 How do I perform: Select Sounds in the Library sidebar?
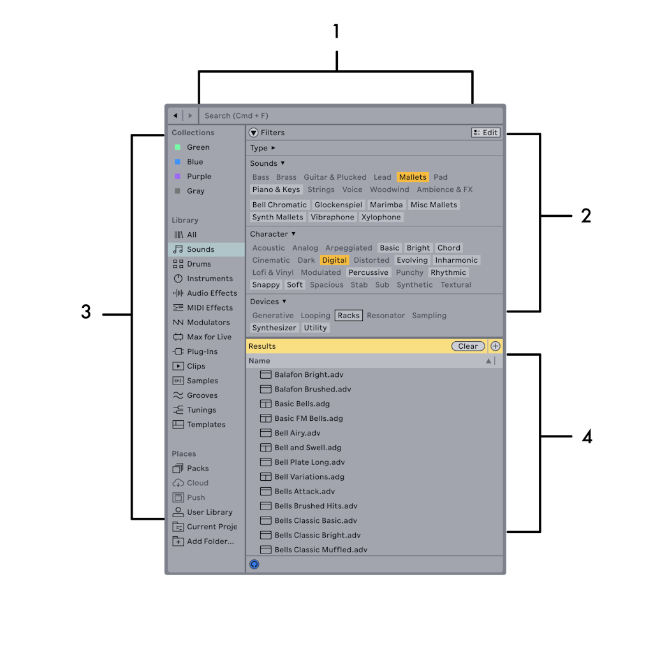click(198, 249)
